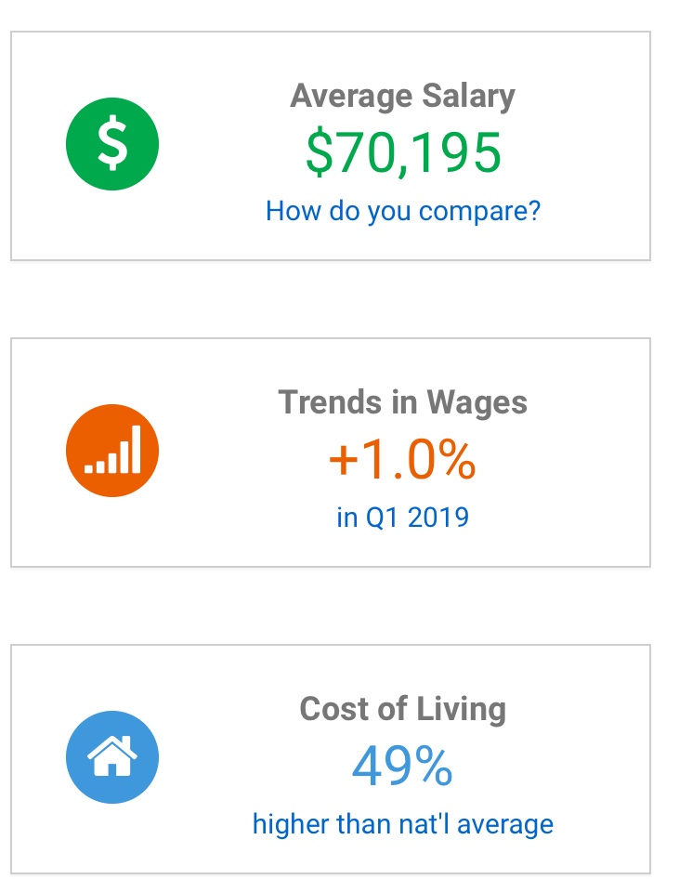Image resolution: width=679 pixels, height=879 pixels.
Task: Open the Average Salary card
Action: (331, 146)
